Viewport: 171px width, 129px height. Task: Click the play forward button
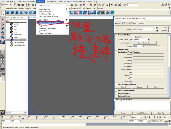point(158,117)
